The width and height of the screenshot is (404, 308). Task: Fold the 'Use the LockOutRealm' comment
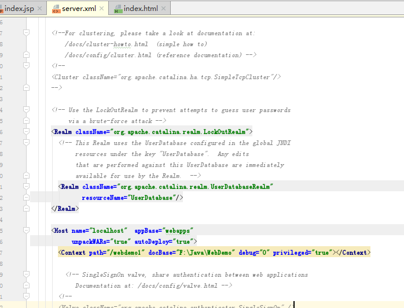tap(26, 110)
